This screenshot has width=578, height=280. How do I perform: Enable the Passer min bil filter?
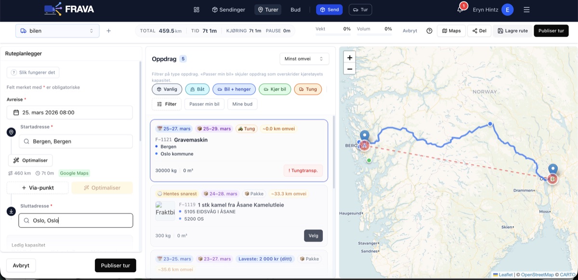pos(204,104)
